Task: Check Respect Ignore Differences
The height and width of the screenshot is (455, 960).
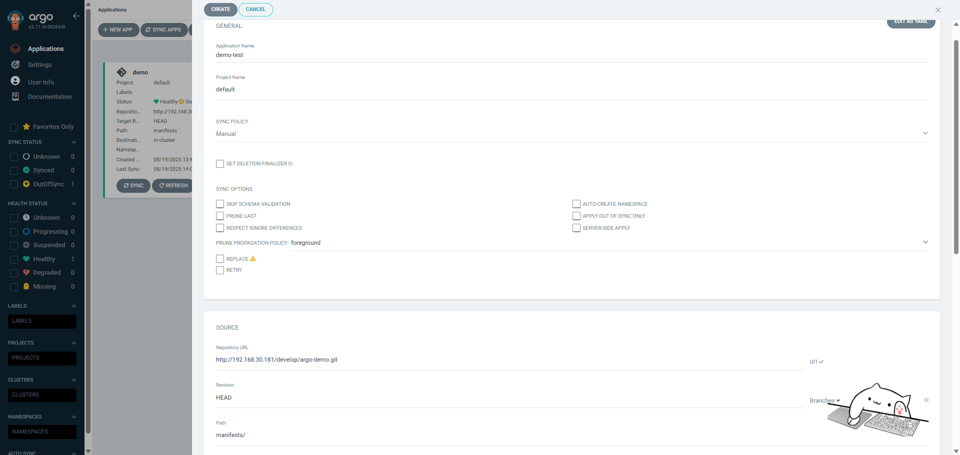Action: tap(220, 228)
